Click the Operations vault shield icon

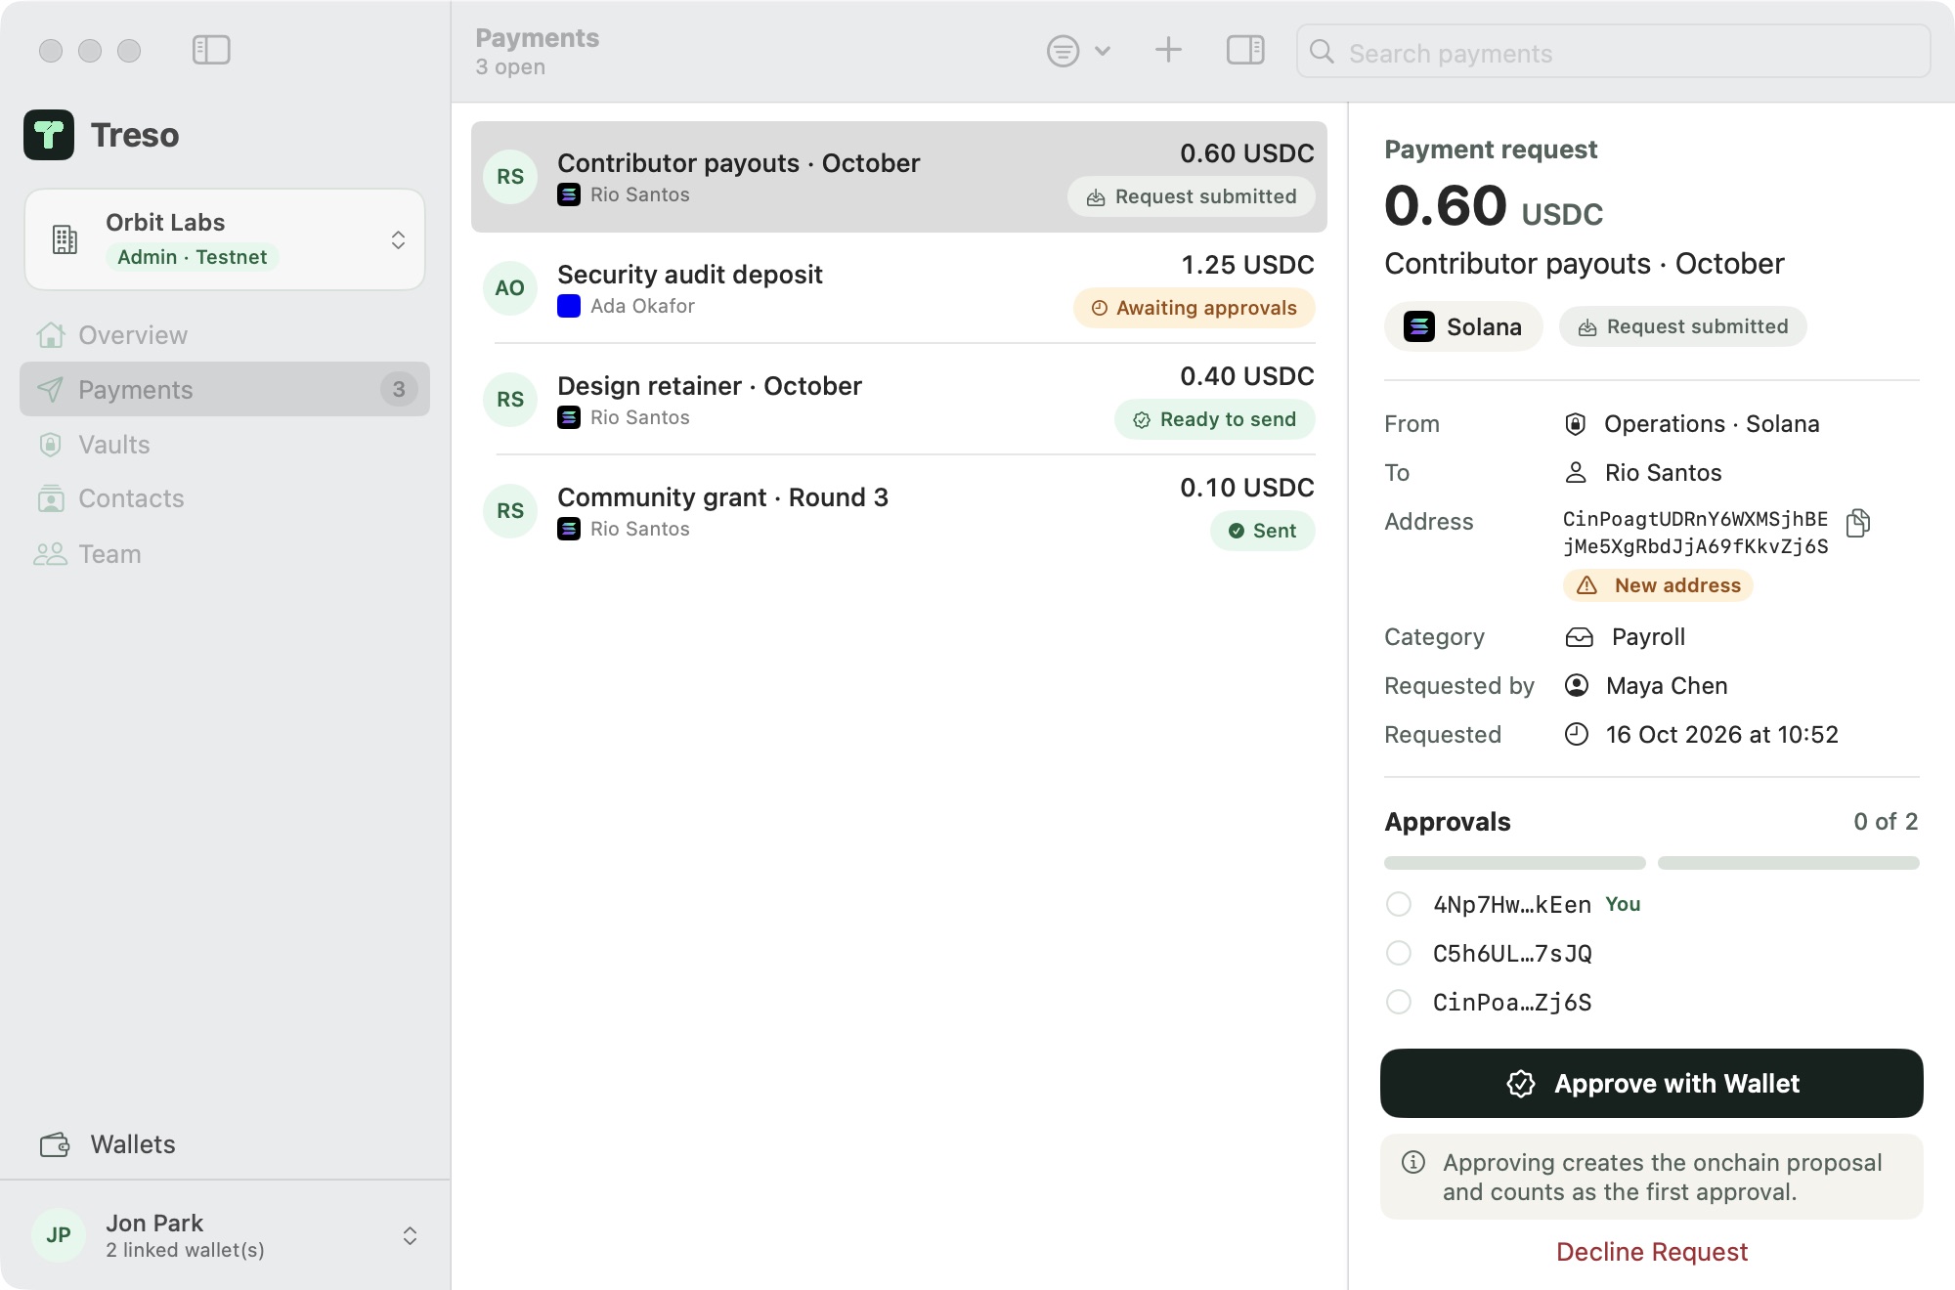[1575, 423]
